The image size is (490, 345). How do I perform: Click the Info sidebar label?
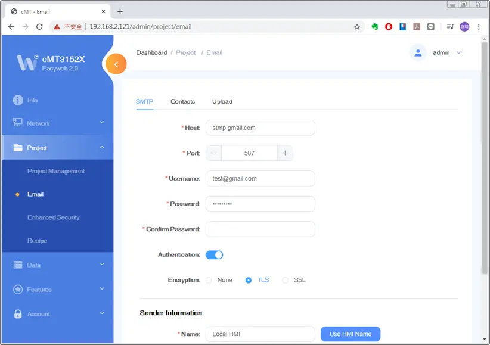click(x=33, y=100)
